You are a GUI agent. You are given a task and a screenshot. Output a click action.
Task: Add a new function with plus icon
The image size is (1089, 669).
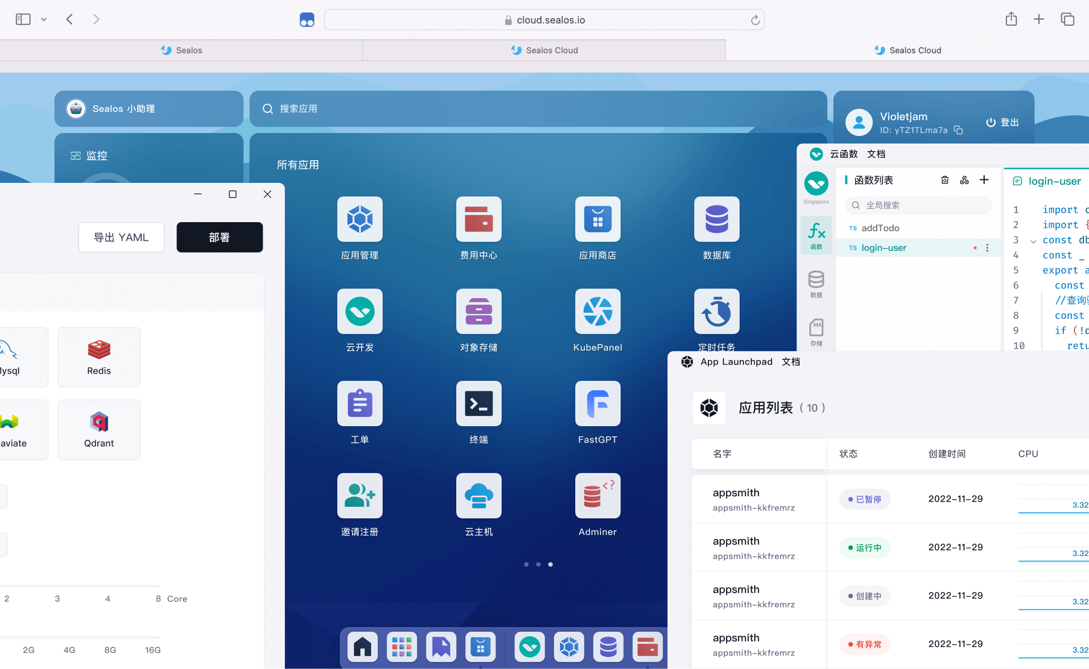984,180
